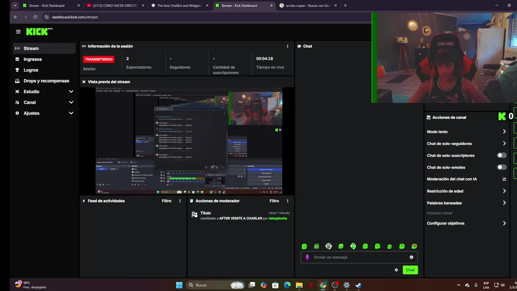Reload the page
This screenshot has height=291, width=517.
click(x=35, y=17)
